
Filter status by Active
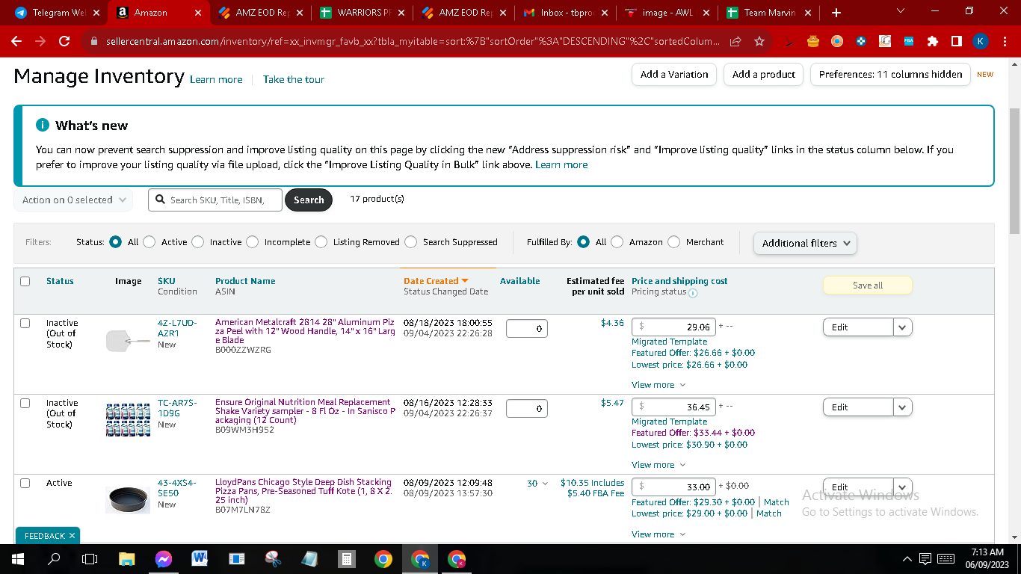[x=149, y=242]
